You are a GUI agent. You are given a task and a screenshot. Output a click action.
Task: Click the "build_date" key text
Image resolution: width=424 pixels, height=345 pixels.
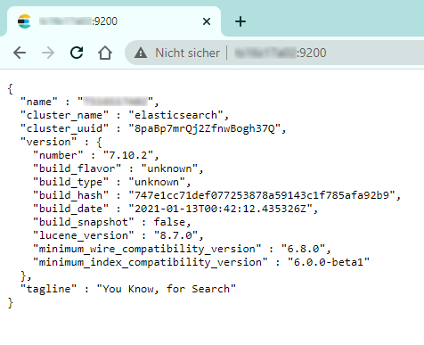(70, 209)
